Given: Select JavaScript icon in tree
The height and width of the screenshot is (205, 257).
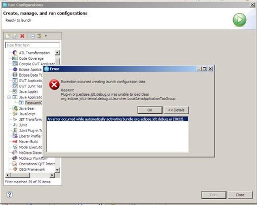Looking at the screenshot, I should tap(15, 114).
